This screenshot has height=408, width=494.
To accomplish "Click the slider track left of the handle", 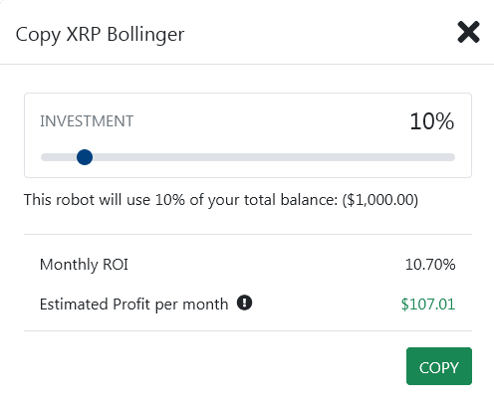I will [57, 157].
